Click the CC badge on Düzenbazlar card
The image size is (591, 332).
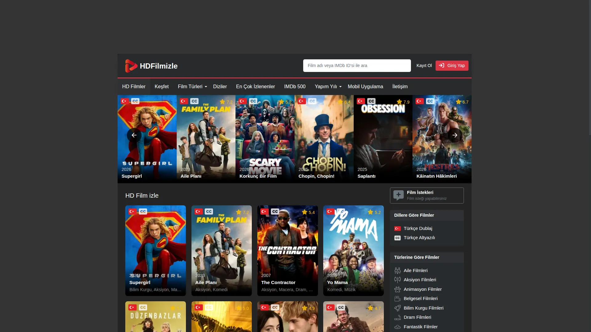pyautogui.click(x=143, y=307)
